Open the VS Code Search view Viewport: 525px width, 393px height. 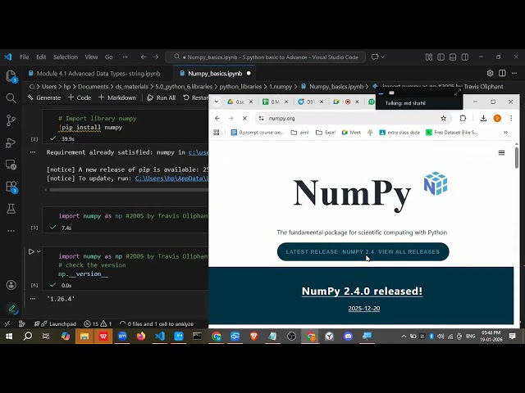11,98
